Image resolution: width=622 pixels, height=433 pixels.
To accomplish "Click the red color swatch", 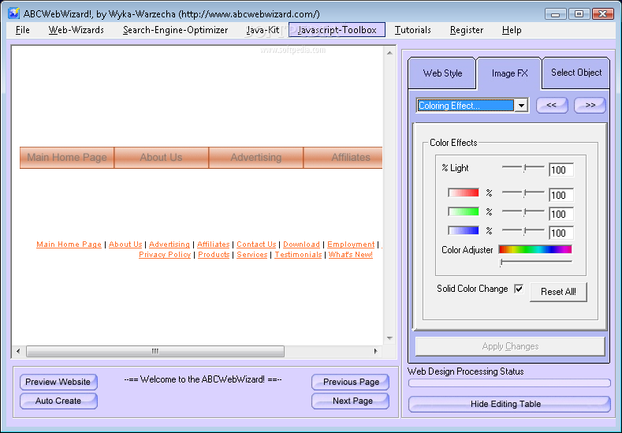I will coord(464,193).
